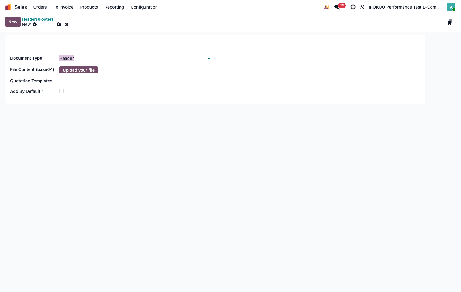Open the Orders menu
Screen dimensions: 461x292
coord(40,7)
